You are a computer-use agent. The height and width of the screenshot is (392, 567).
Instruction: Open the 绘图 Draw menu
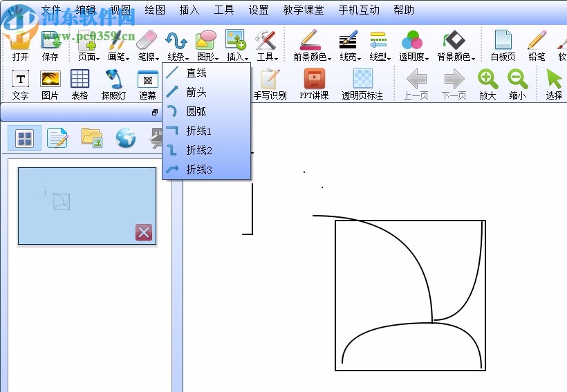(x=155, y=10)
